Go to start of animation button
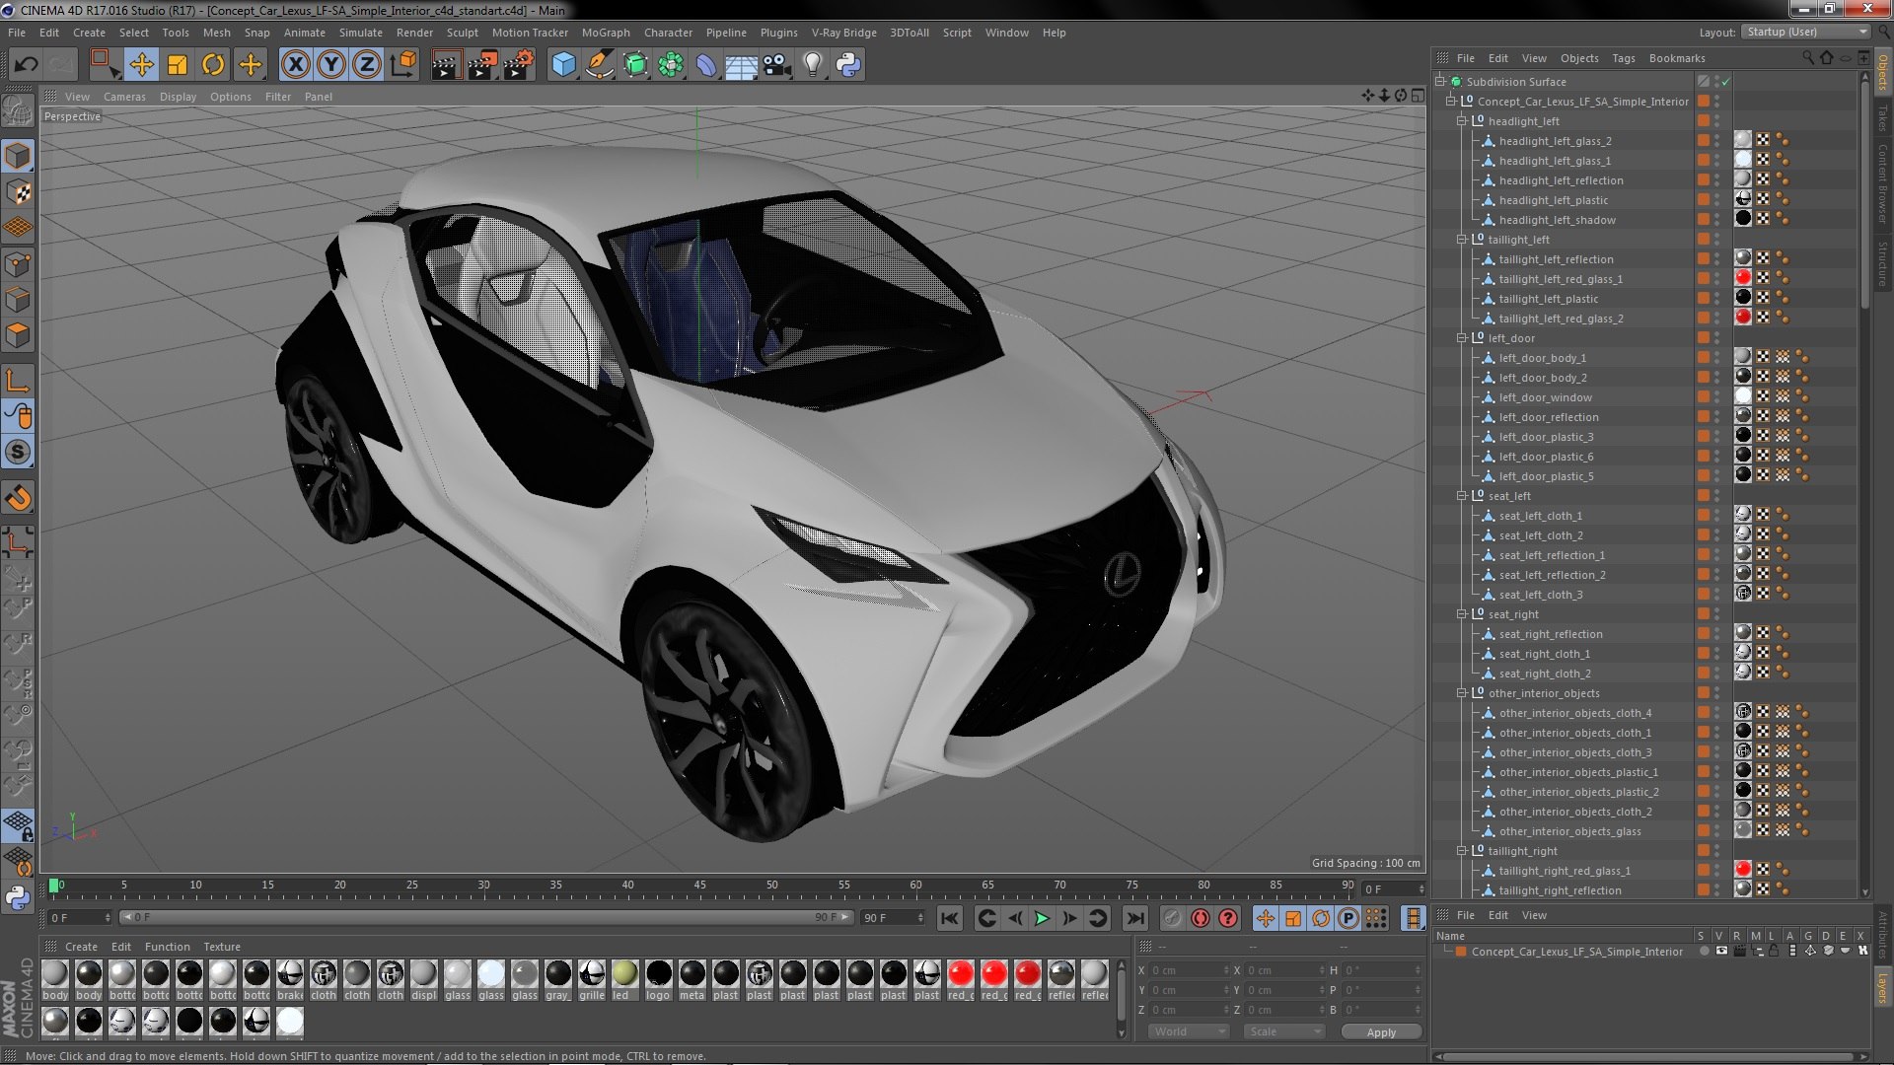The width and height of the screenshot is (1894, 1065). [x=949, y=918]
